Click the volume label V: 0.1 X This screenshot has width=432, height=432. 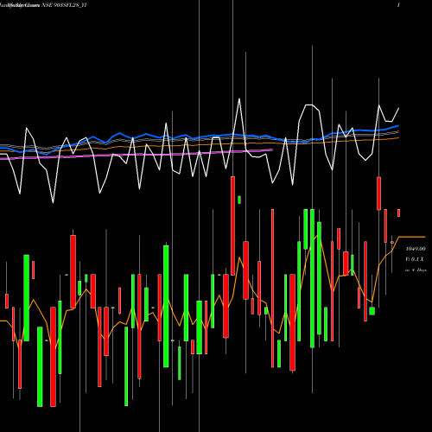pos(415,259)
